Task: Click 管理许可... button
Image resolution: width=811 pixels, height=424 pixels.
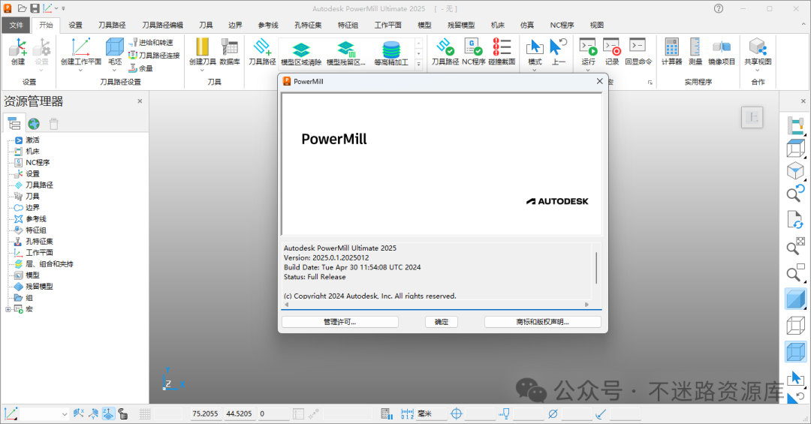Action: [x=340, y=322]
